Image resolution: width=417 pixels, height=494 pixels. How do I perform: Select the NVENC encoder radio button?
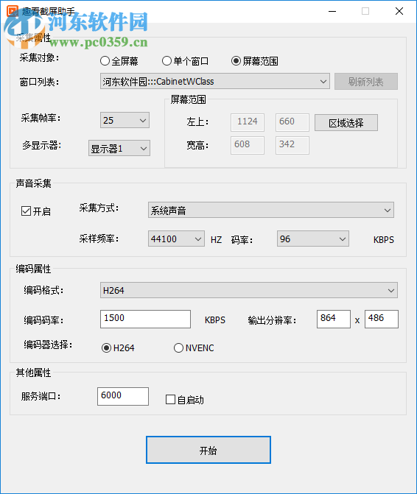point(194,347)
